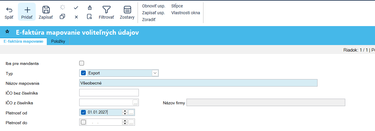Image resolution: width=375 pixels, height=131 pixels.
Task: Open the IČO z číselníka lookup ellipsis
Action: (136, 103)
